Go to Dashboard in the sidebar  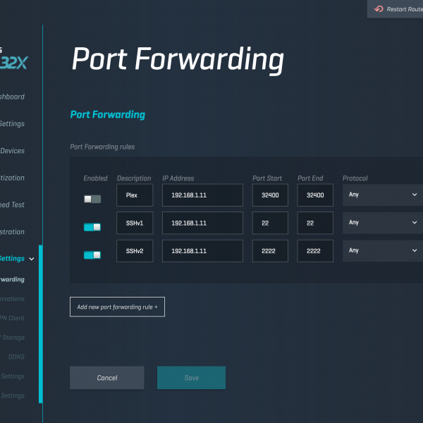[x=13, y=97]
